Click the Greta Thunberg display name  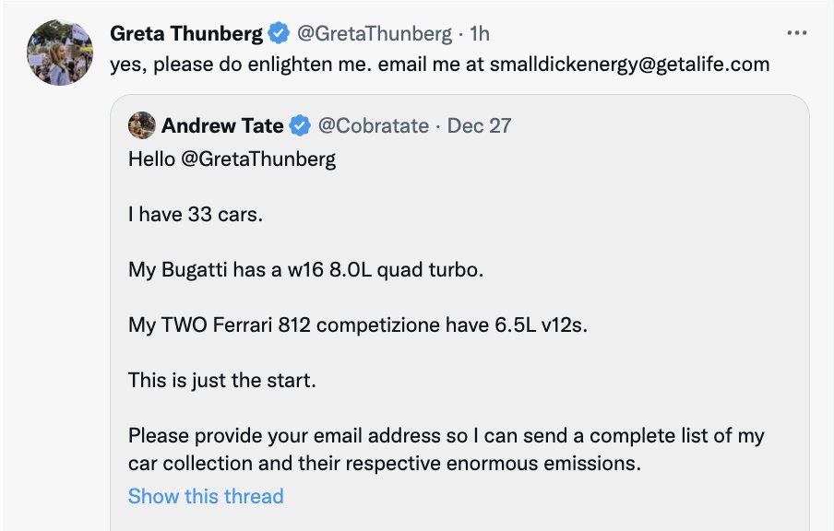tap(186, 34)
